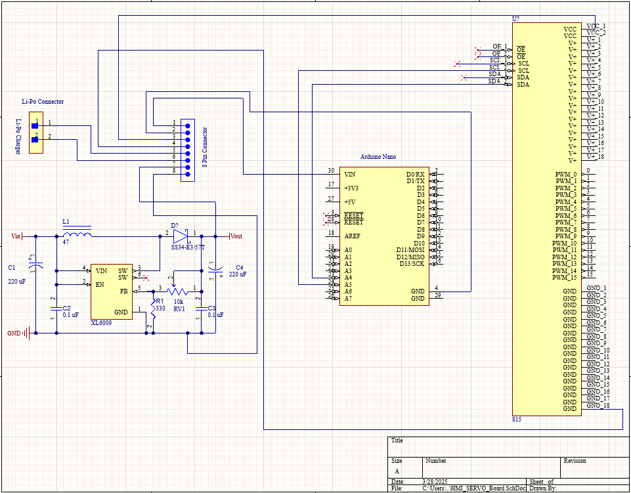Screen dimensions: 631x493
Task: Click the Number field in title block
Action: [x=491, y=467]
